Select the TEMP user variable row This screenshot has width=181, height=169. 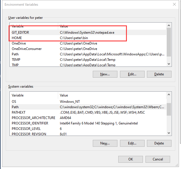click(16, 60)
